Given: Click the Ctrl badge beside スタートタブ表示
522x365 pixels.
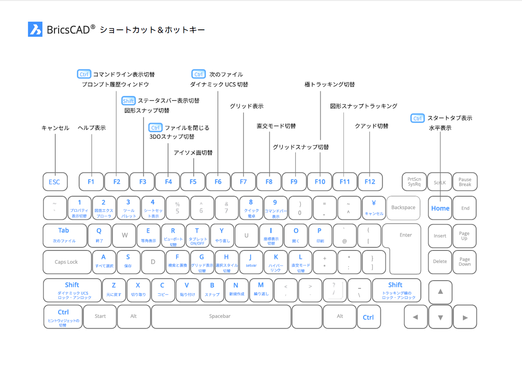Looking at the screenshot, I should pyautogui.click(x=417, y=118).
